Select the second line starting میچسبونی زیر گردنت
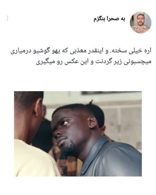The image size is (156, 195). [94, 62]
